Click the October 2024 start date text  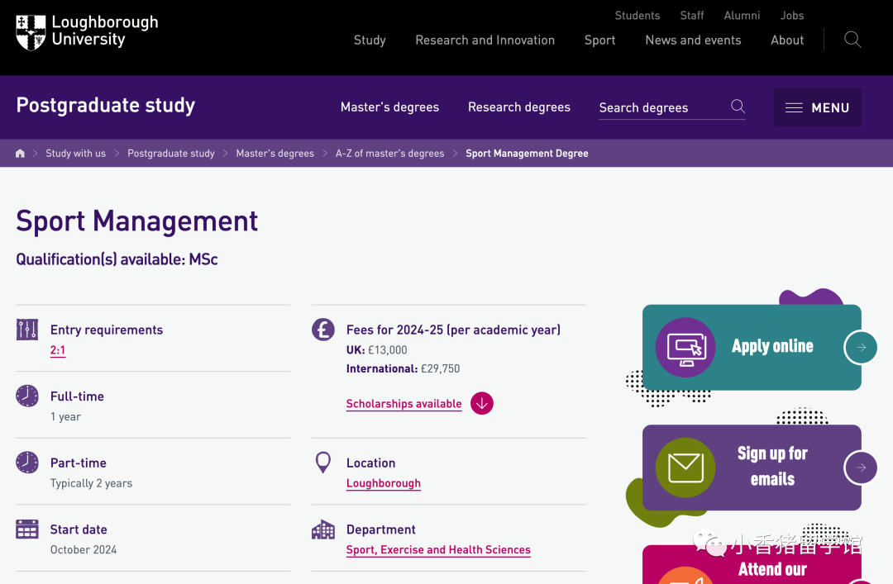coord(84,550)
